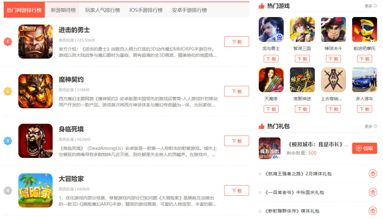The height and width of the screenshot is (219, 383).
Task: Open the 大冒险家 game icon
Action: pos(35,190)
